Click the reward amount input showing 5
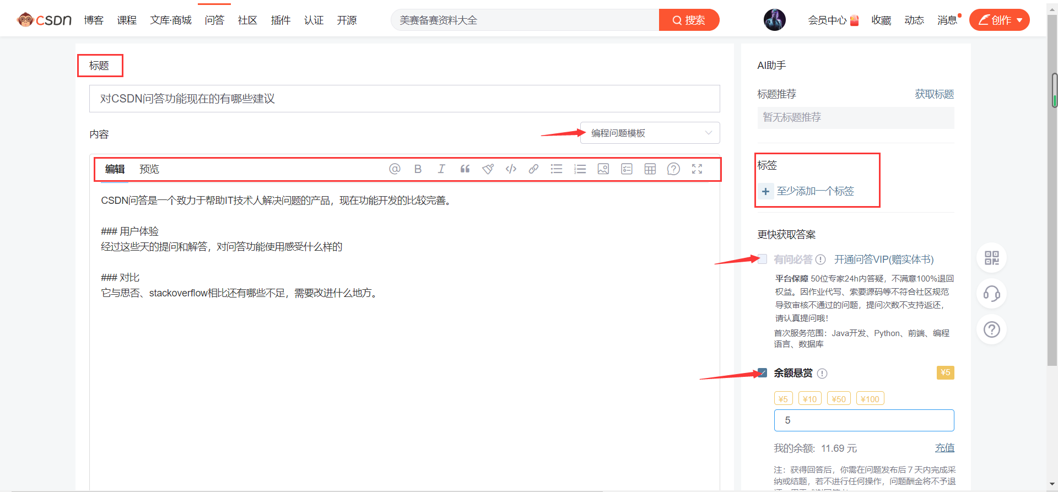Screen dimensions: 1058x492 click(x=864, y=420)
